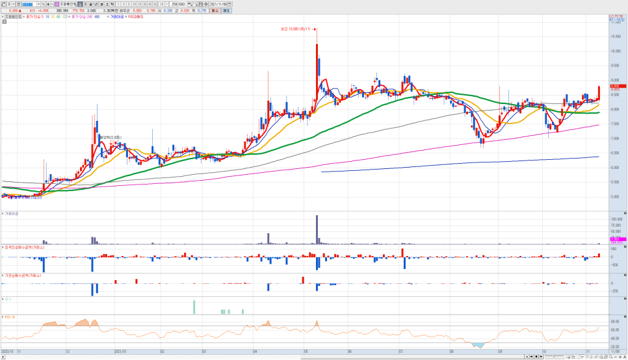Screen dimensions: 628x360
Task: Open the calendar picker icon
Action: tap(229, 4)
